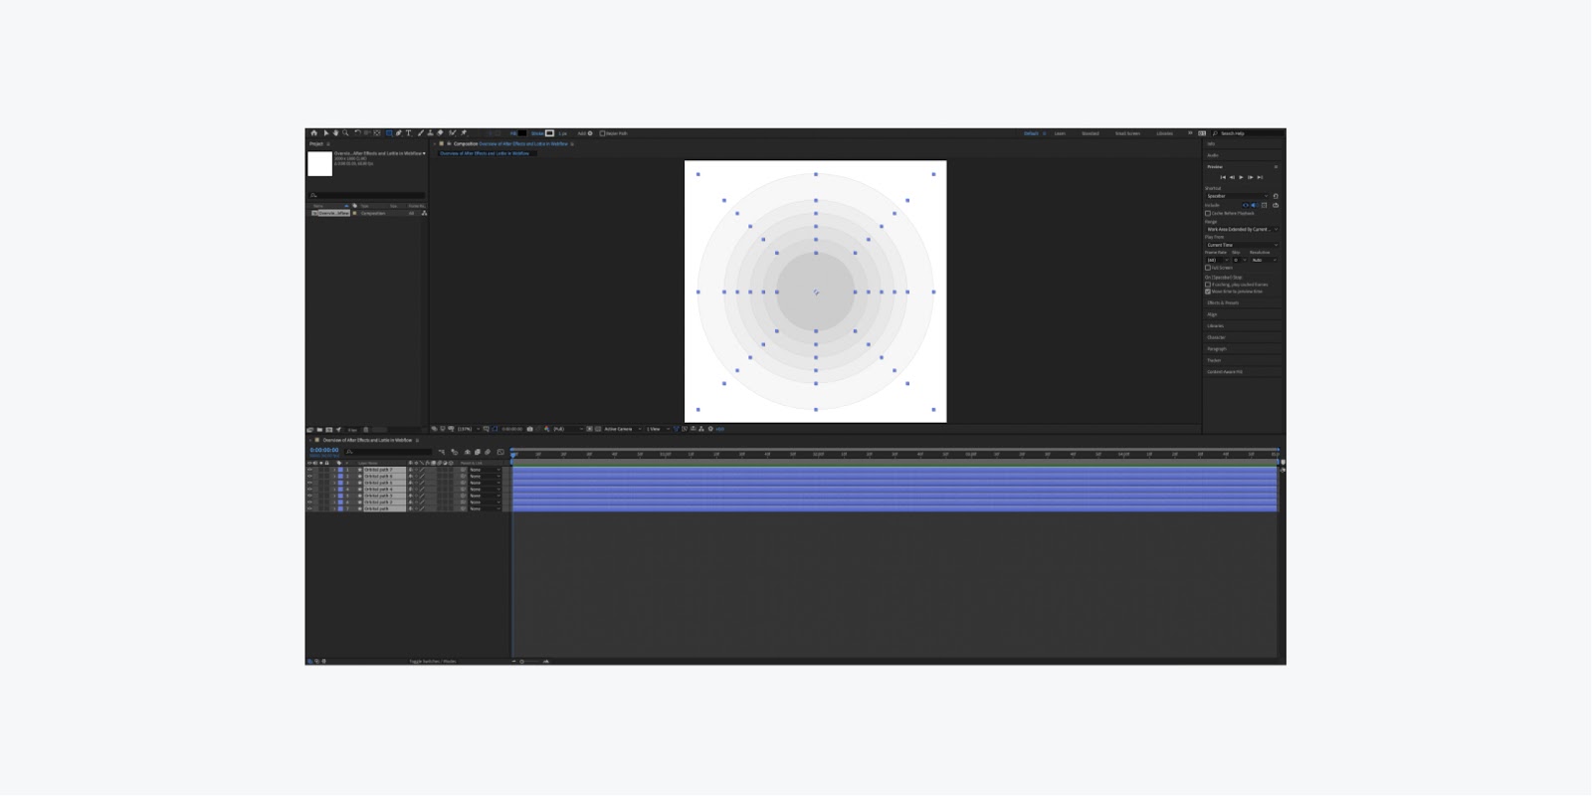Toggle the overlays include icon in Preview
1592x796 pixels.
point(1264,205)
